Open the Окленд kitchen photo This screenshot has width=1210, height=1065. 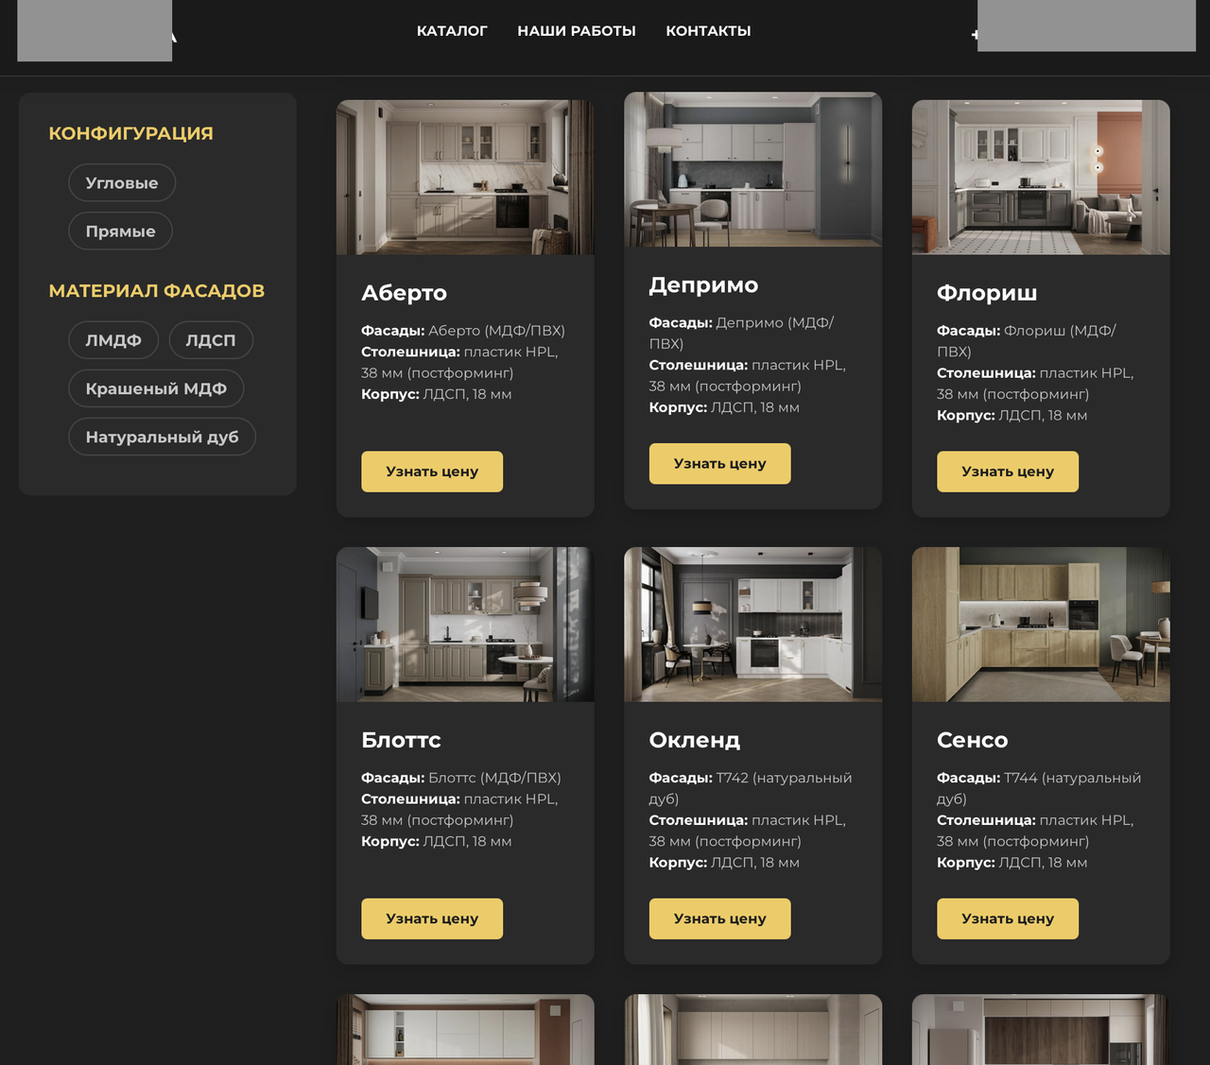[752, 625]
